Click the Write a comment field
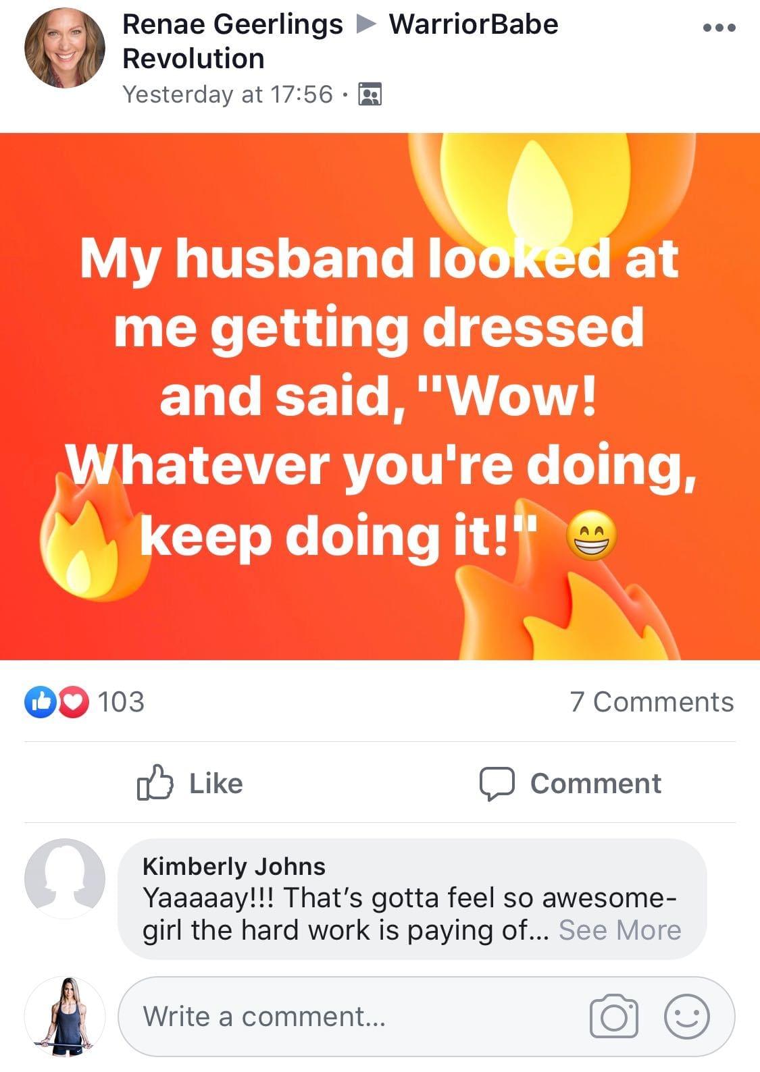 click(426, 1016)
